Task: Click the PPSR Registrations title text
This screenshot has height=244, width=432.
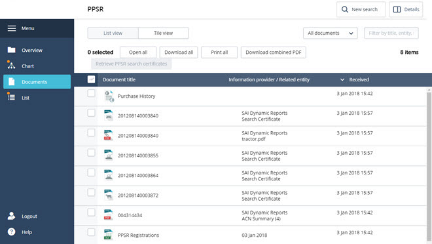Action: (138, 235)
